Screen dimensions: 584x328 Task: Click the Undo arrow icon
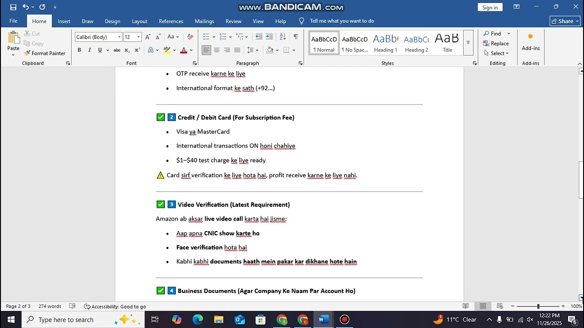pyautogui.click(x=26, y=7)
